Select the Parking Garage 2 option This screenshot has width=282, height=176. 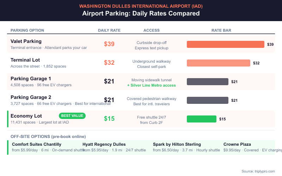tap(31, 97)
